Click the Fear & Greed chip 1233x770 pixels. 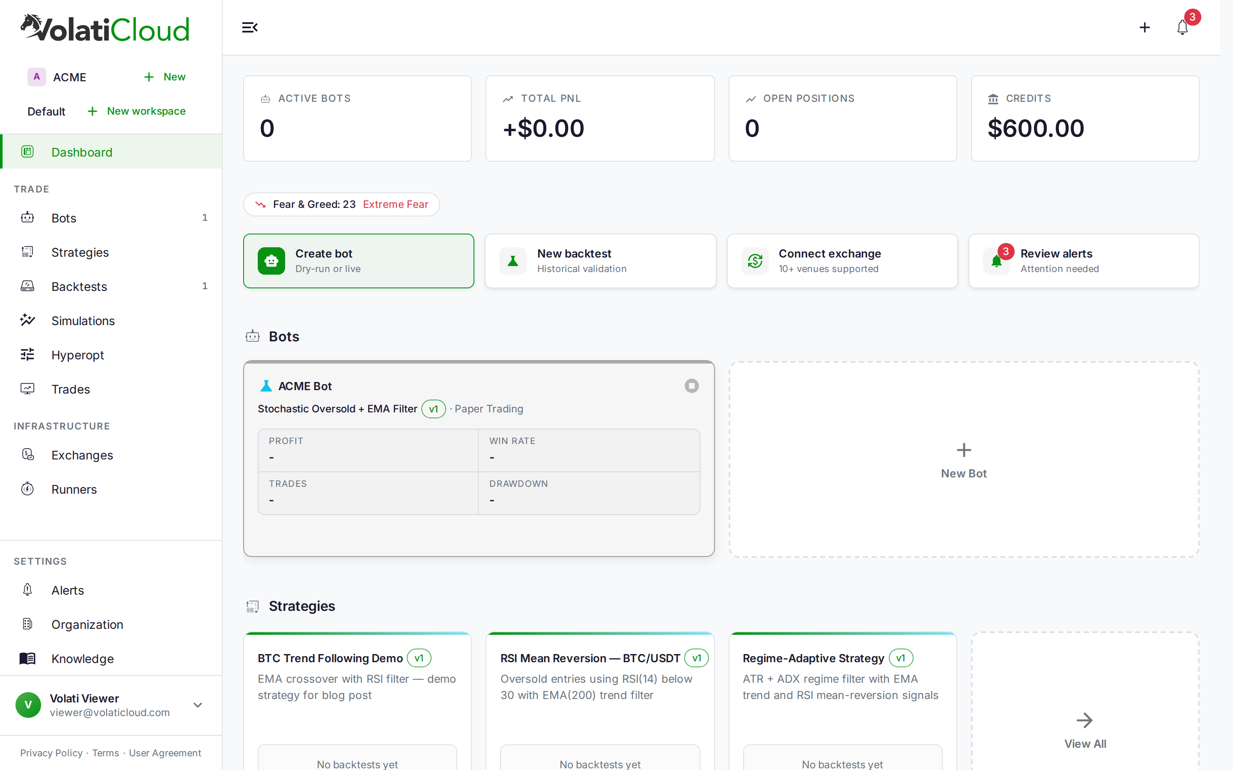341,204
